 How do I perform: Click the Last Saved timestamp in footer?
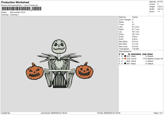54,113
